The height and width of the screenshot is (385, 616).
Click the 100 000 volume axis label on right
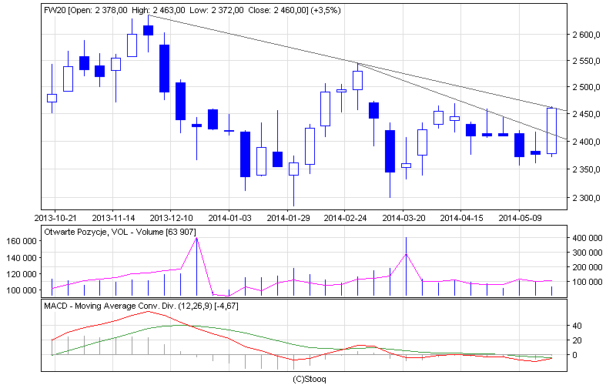click(x=587, y=282)
